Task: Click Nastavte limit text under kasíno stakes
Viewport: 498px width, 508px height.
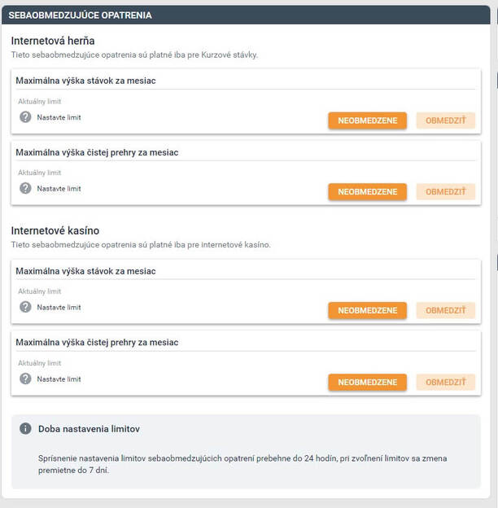Action: (59, 307)
